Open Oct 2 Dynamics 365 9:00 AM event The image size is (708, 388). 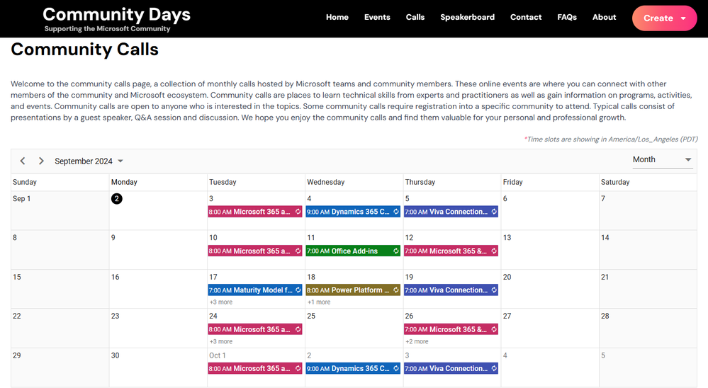coord(353,369)
